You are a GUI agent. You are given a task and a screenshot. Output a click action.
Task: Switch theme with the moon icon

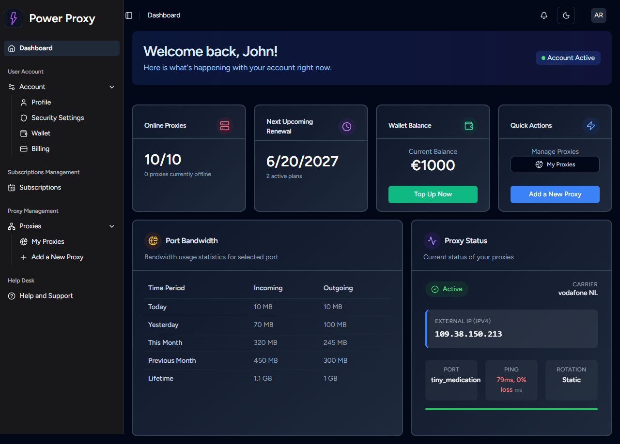566,15
